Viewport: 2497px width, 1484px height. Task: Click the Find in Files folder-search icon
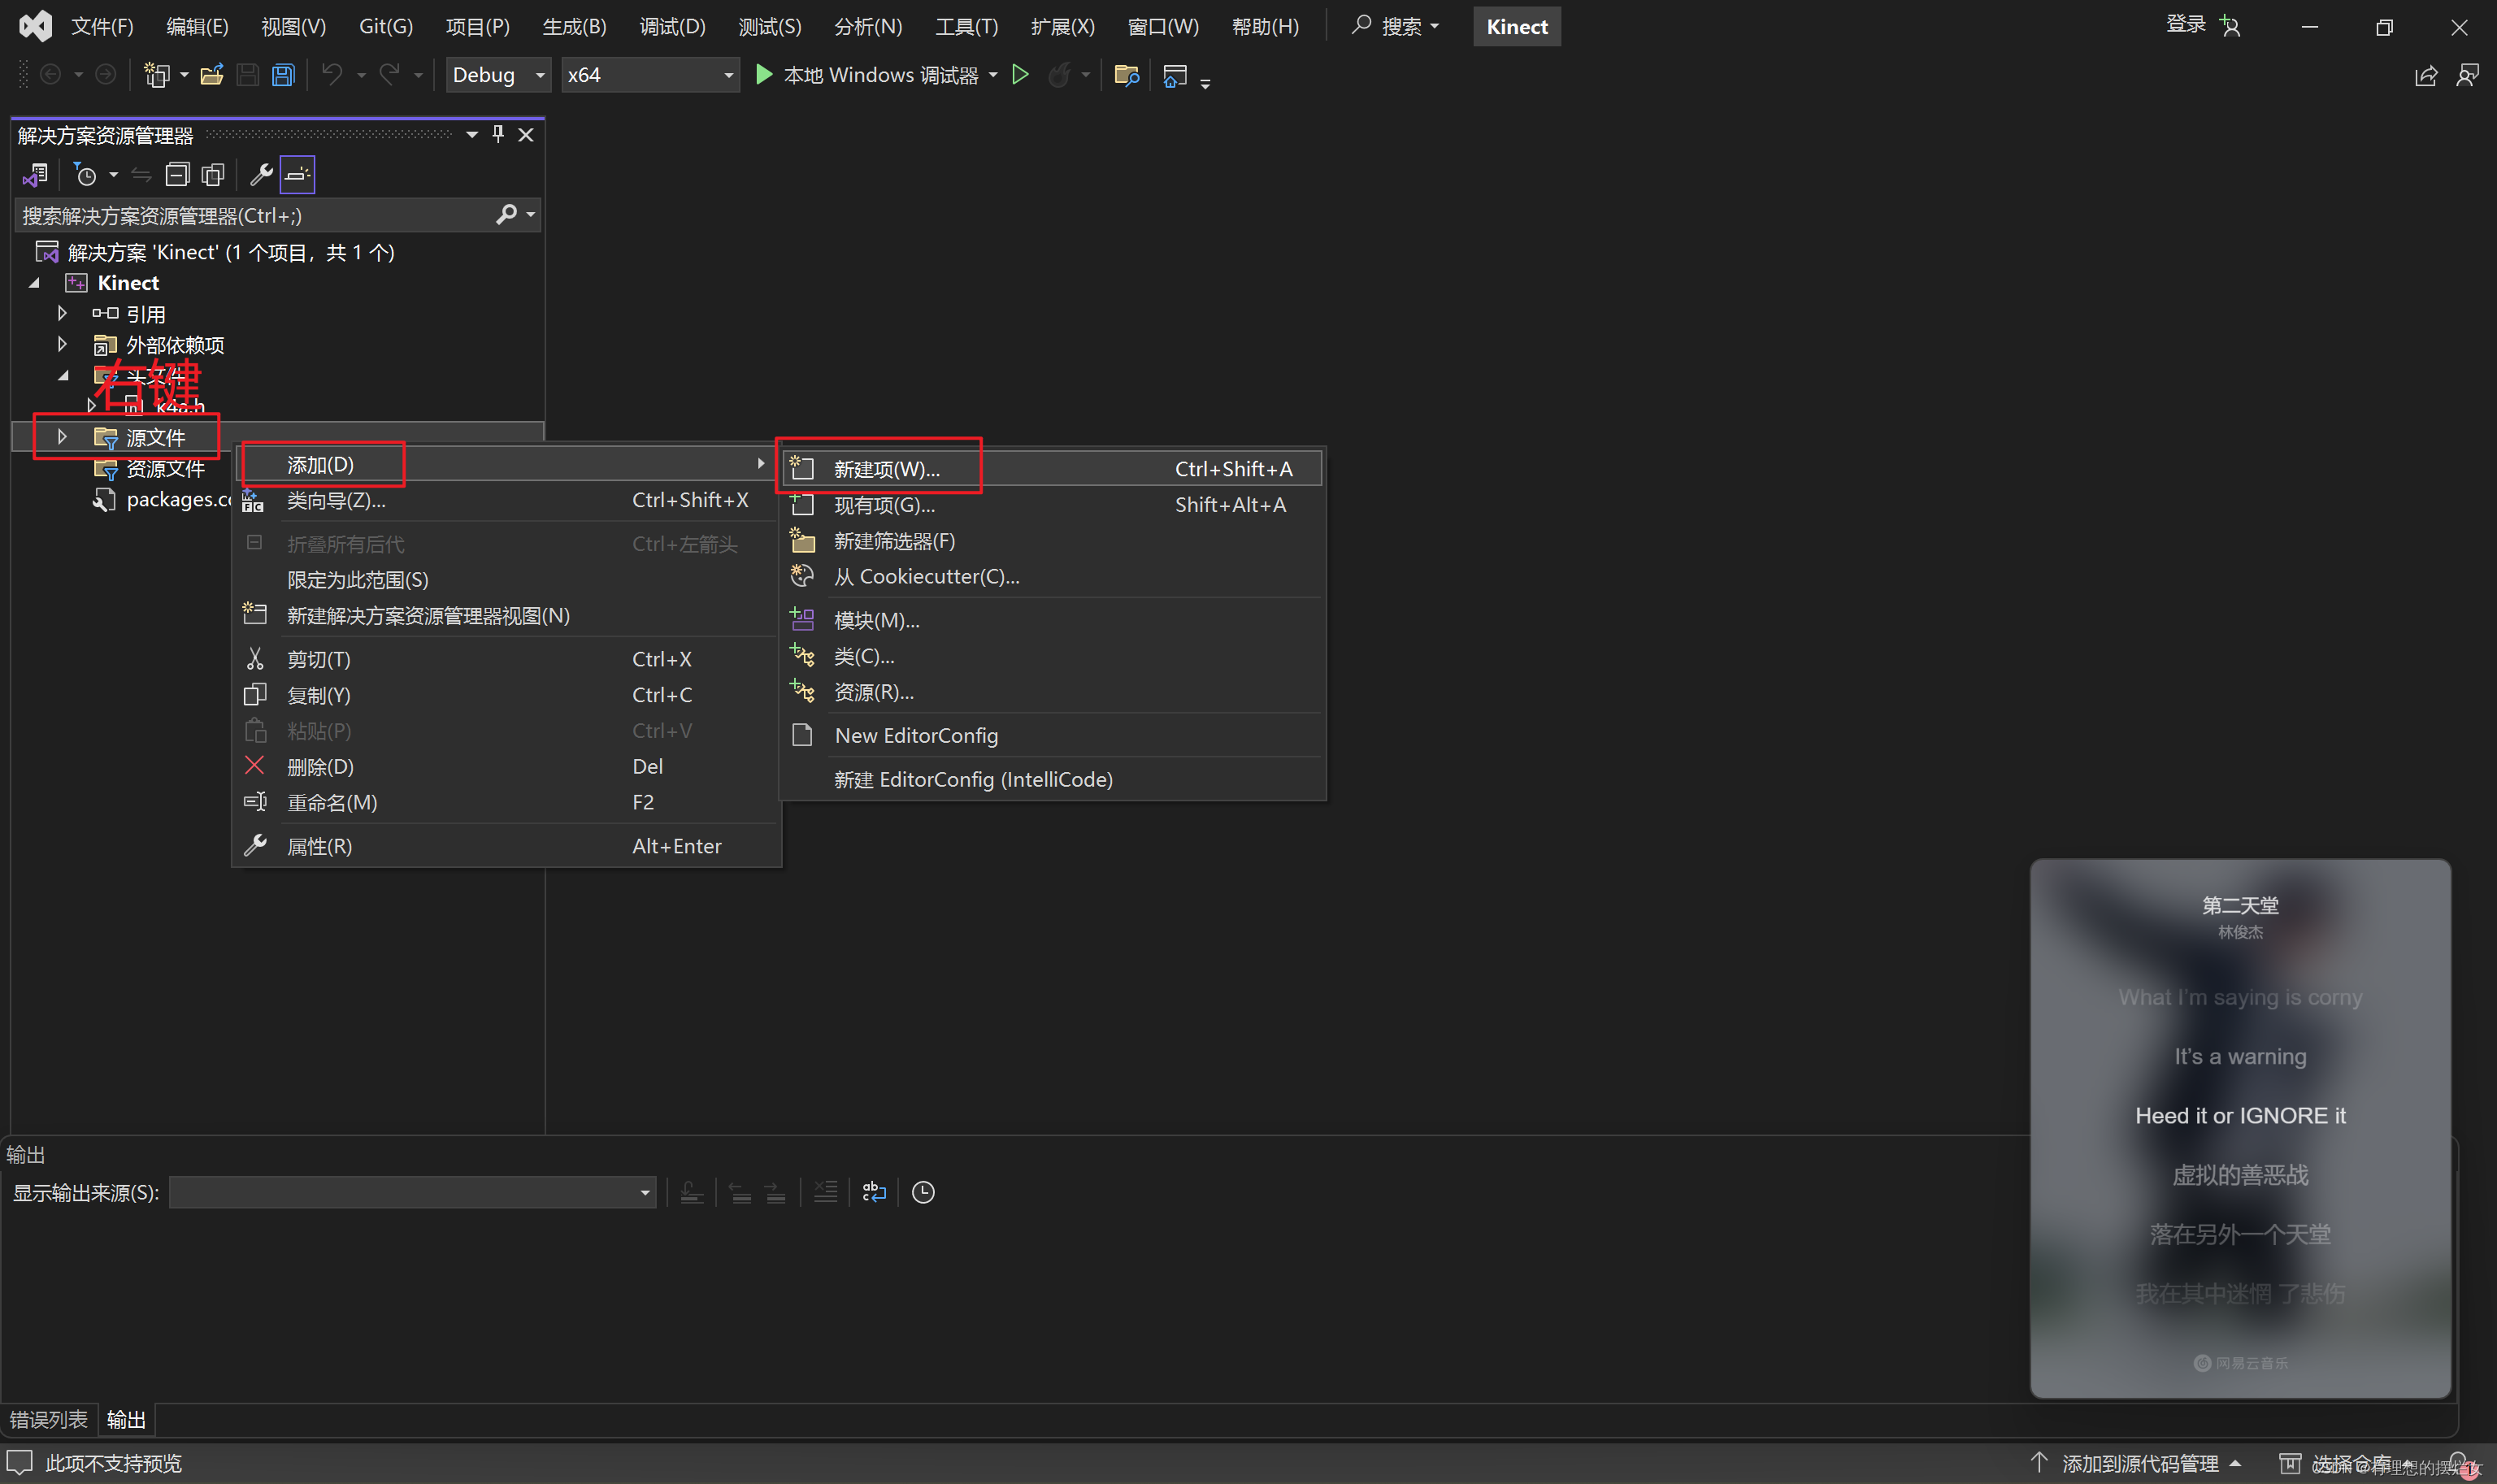click(x=1126, y=75)
